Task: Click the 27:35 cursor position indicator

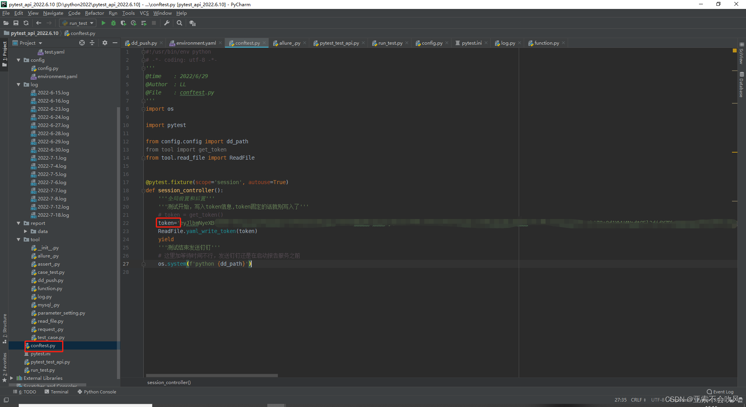Action: tap(621, 400)
